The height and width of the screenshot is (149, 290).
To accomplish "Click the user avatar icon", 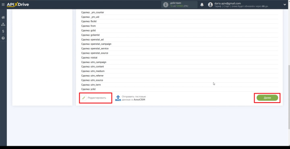I will pos(210,4).
